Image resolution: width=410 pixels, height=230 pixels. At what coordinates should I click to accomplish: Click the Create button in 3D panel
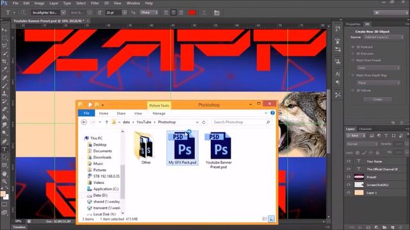click(377, 100)
